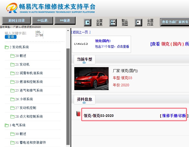
Task: Click the sidebar vertical scrollbar thumb
Action: pyautogui.click(x=68, y=96)
